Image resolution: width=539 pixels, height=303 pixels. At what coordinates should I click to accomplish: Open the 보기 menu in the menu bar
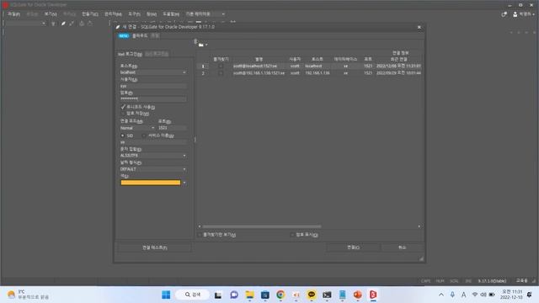(51, 14)
